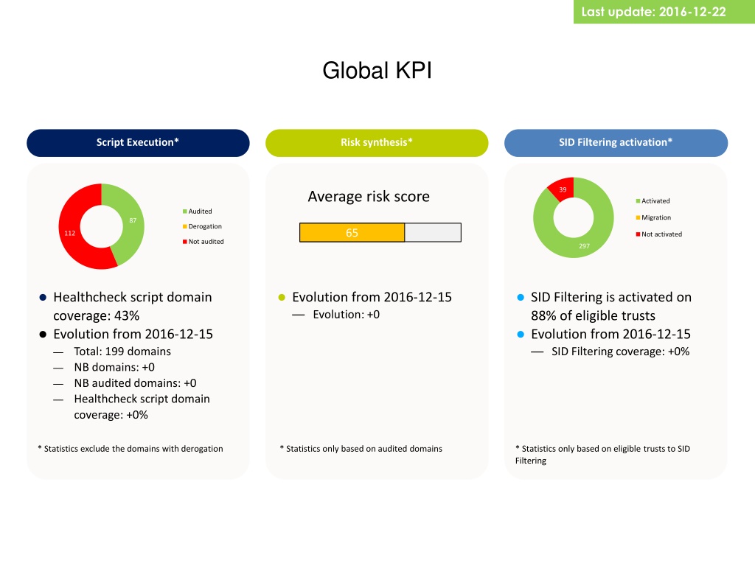This screenshot has width=755, height=566.
Task: Click the Script Execution header pill
Action: [x=138, y=142]
